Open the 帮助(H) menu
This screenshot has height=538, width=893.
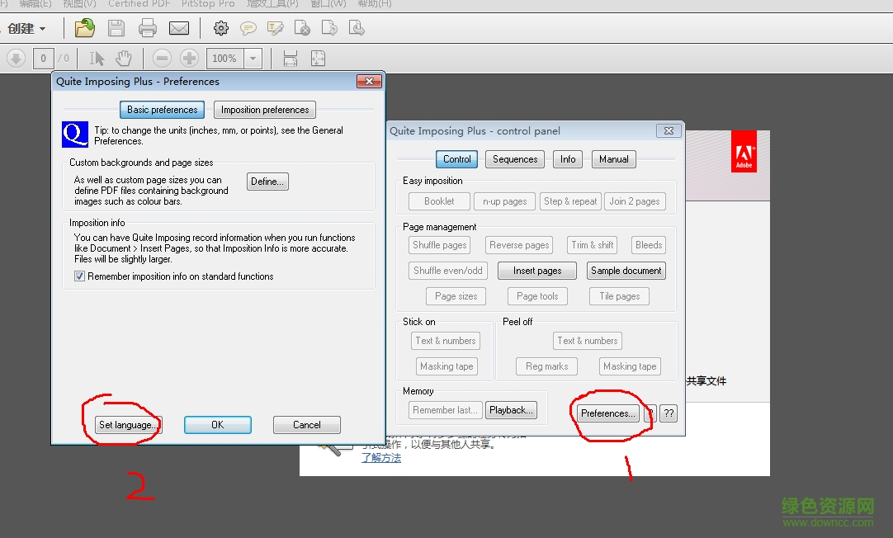click(x=375, y=4)
